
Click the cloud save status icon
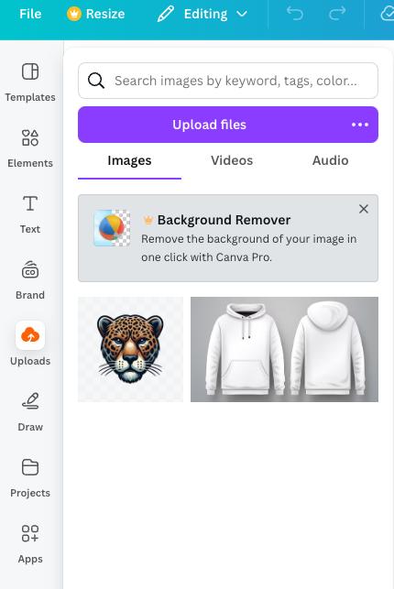(387, 14)
